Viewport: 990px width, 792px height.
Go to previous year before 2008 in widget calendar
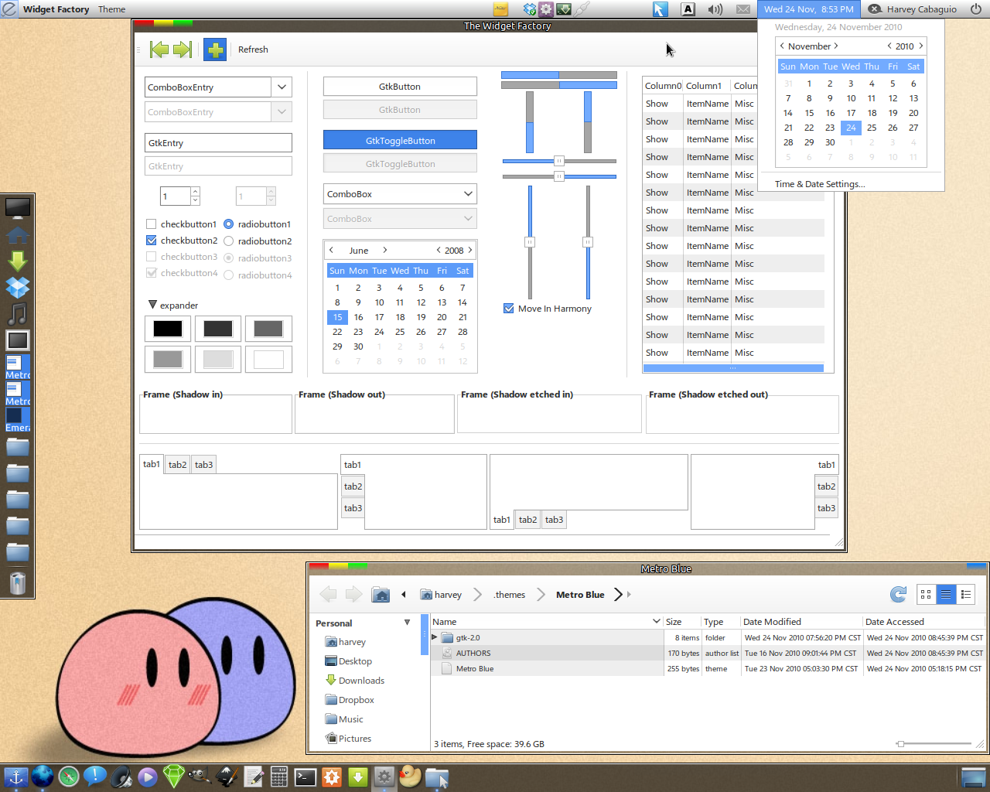pyautogui.click(x=439, y=250)
